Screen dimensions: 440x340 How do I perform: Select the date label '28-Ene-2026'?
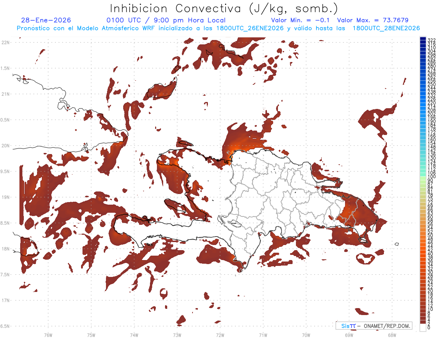pos(46,20)
